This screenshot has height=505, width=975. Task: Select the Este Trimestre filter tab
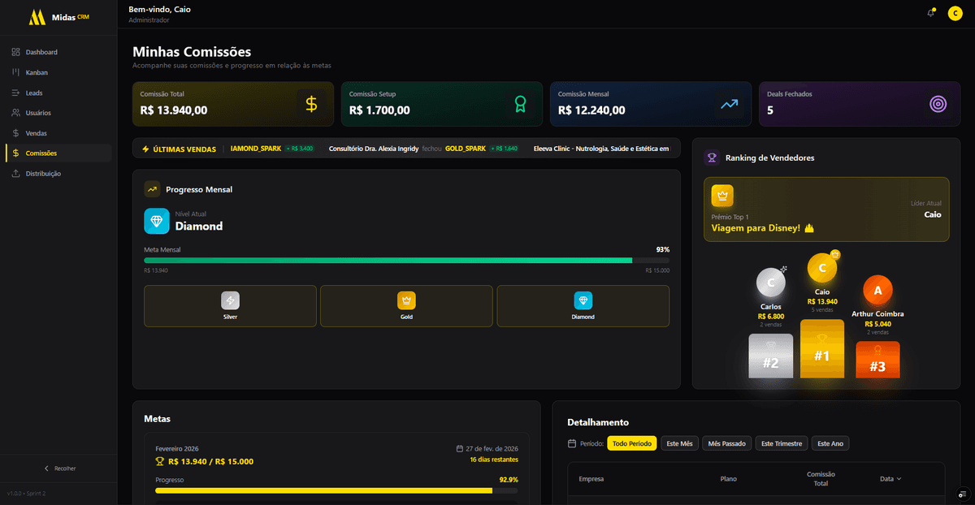[781, 443]
